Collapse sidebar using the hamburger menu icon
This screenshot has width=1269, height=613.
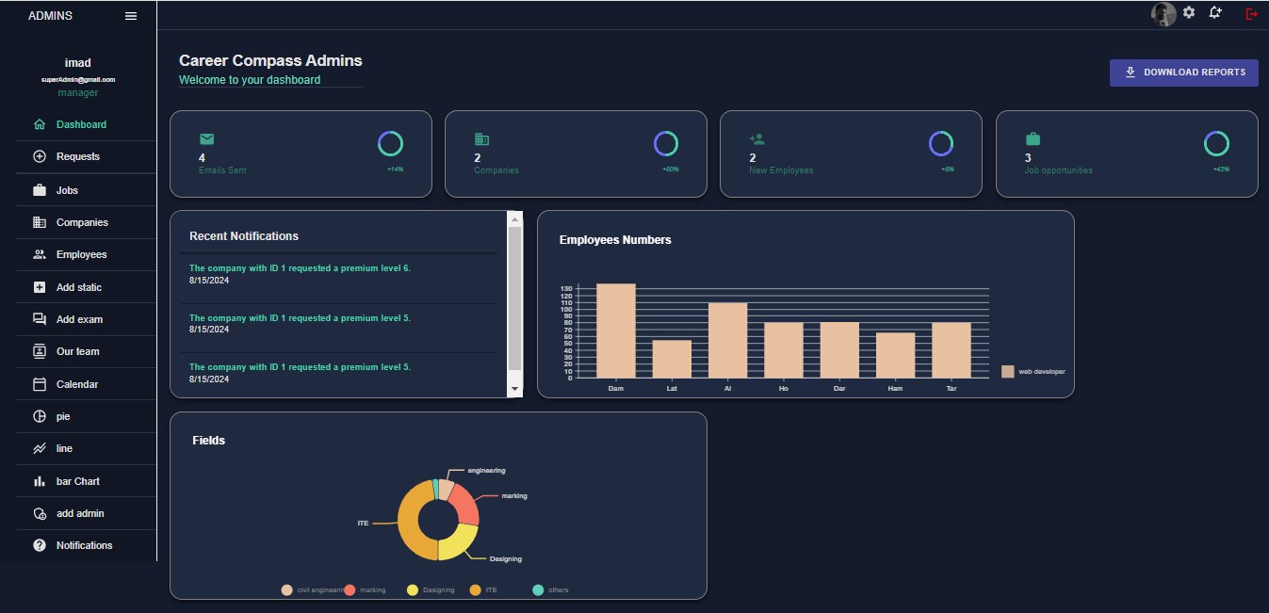pyautogui.click(x=131, y=16)
